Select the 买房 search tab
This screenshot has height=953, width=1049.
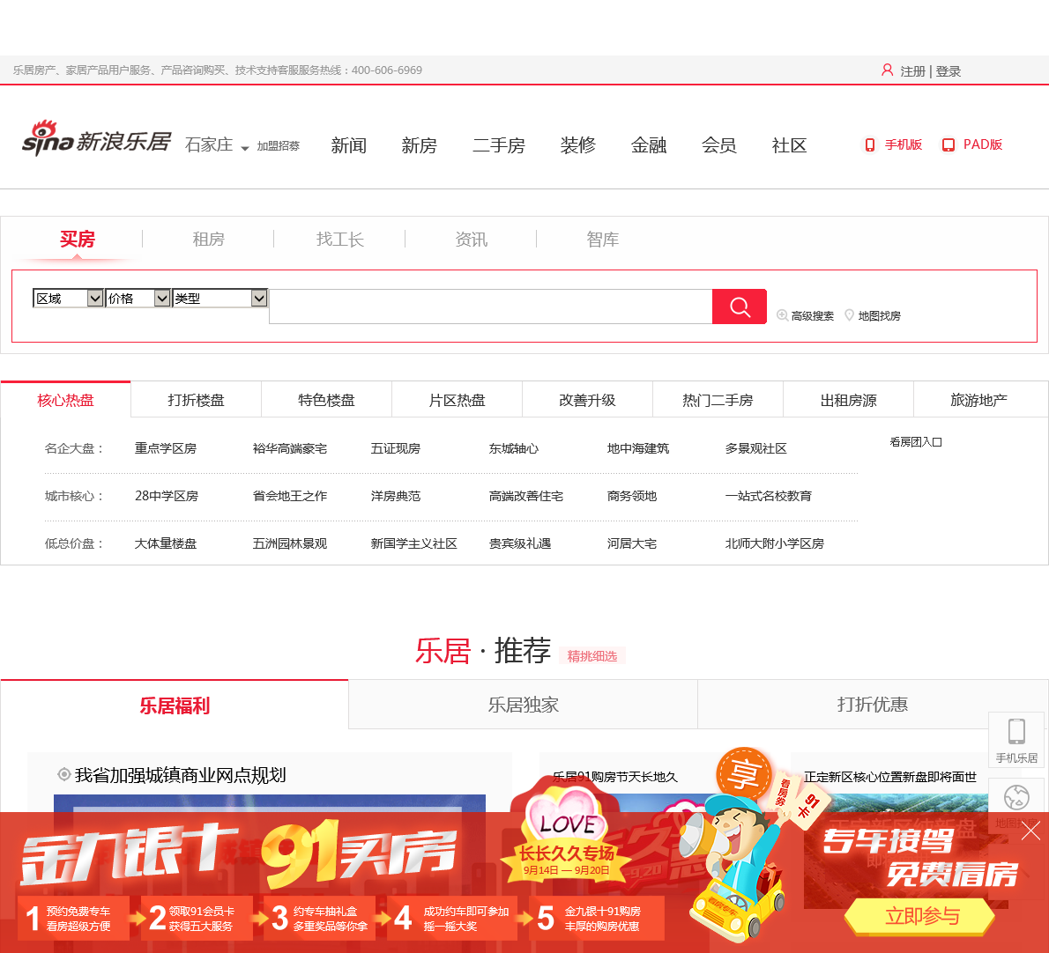coord(78,240)
